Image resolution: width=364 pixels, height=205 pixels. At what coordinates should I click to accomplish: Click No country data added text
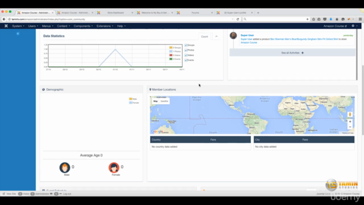coord(164,147)
